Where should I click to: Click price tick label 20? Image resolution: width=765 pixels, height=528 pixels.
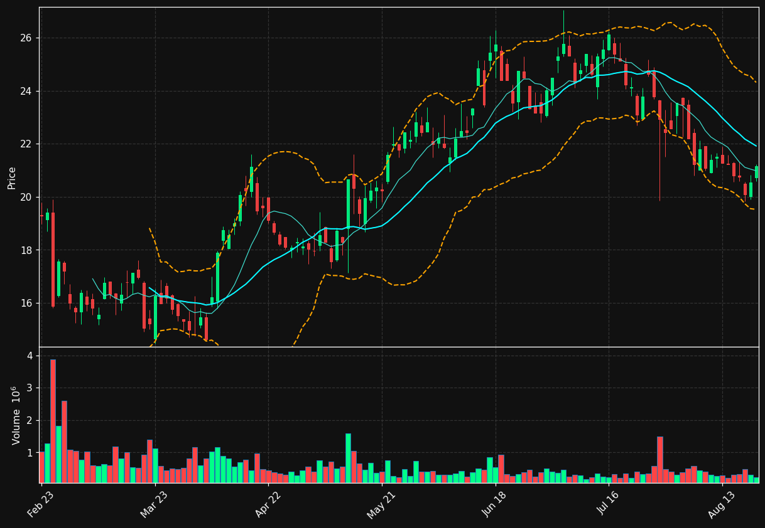26,198
